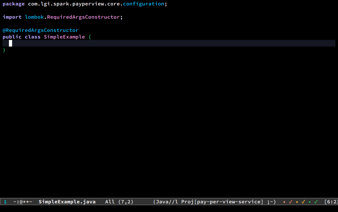This screenshot has width=338, height=212.
Task: Click the [6:2 indicator at modeline end
Action: coord(331,202)
